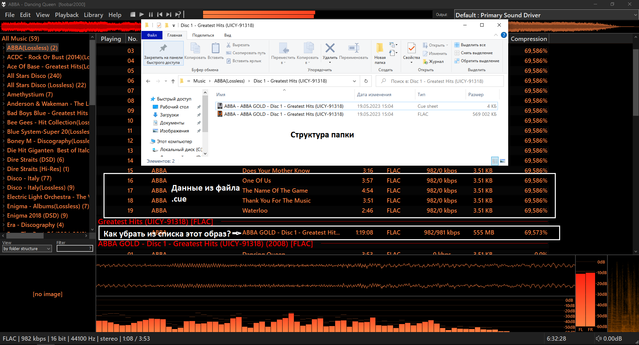Click the Свойства (properties) icon

click(411, 48)
